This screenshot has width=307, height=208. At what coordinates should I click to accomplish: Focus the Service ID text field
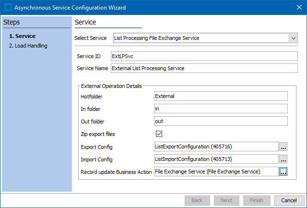coord(204,56)
